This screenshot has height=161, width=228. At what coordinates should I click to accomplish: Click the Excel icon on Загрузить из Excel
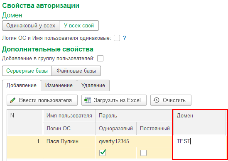88,100
